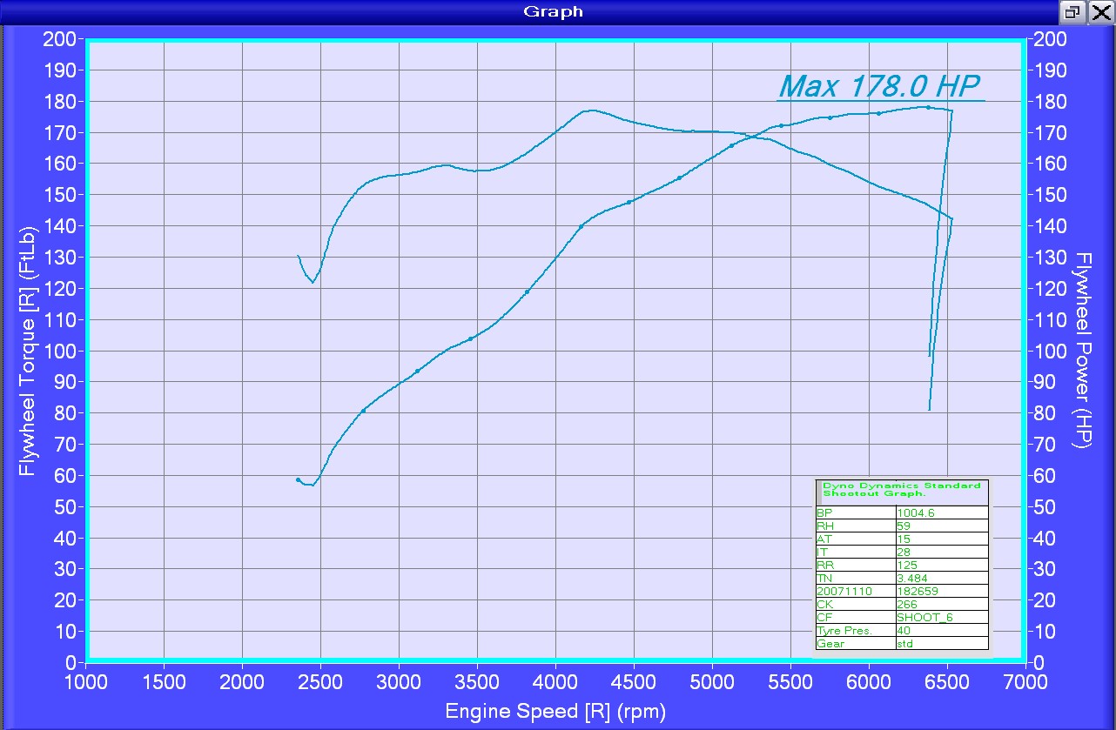This screenshot has width=1116, height=730.
Task: Select the Max 178.0 HP annotation
Action: click(879, 86)
